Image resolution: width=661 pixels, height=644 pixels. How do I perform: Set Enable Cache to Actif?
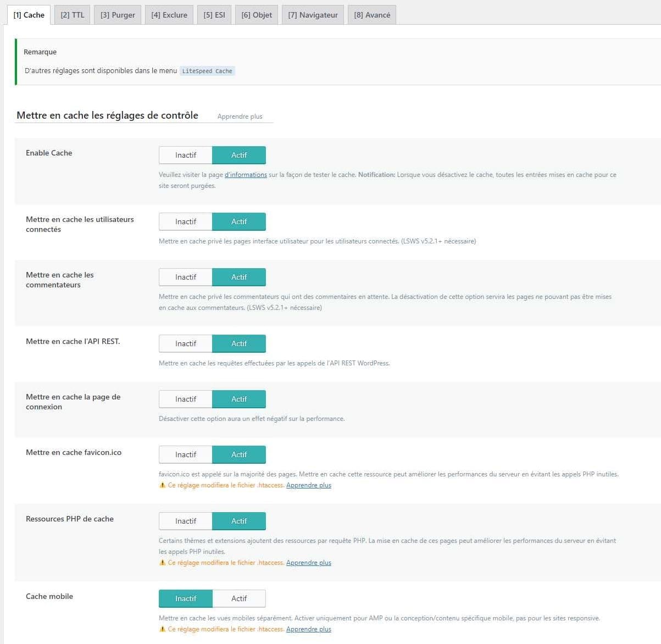pyautogui.click(x=239, y=155)
